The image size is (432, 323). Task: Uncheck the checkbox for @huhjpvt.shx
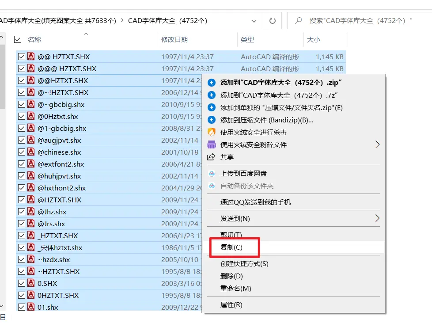22,176
